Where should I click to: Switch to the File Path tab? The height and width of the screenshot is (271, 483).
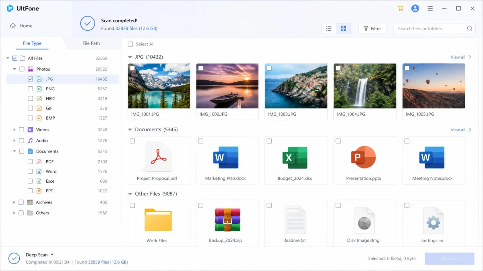(91, 43)
